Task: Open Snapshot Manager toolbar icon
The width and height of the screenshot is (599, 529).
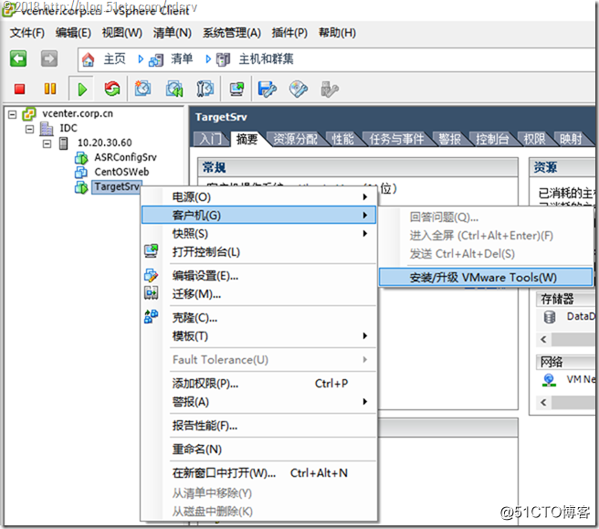Action: click(205, 89)
